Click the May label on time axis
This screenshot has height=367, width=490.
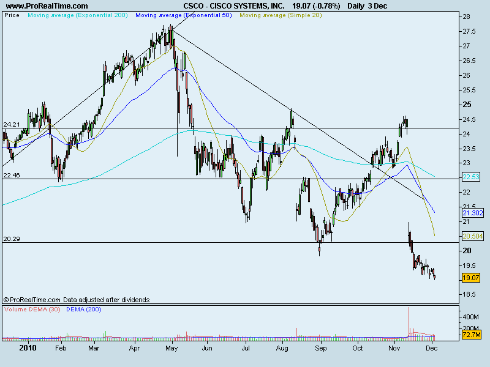171,348
